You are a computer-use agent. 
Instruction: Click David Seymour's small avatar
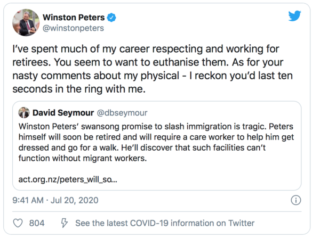coord(23,113)
